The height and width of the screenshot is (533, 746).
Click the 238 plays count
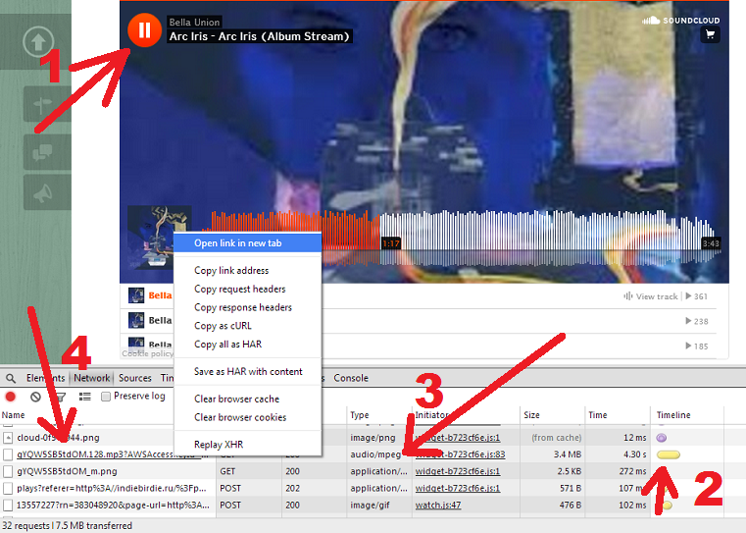[x=697, y=321]
